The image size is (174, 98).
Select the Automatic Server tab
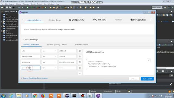[x=34, y=20]
